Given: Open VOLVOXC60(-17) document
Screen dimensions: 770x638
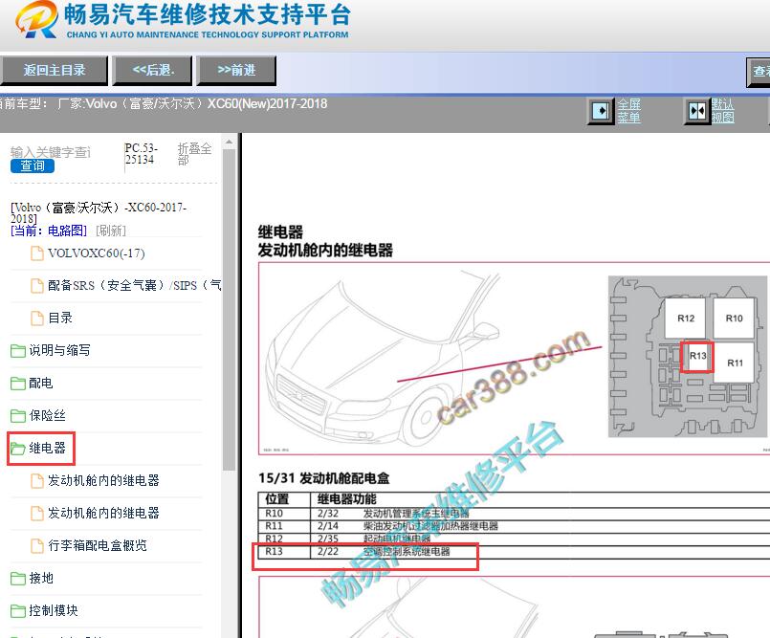Looking at the screenshot, I should point(97,253).
